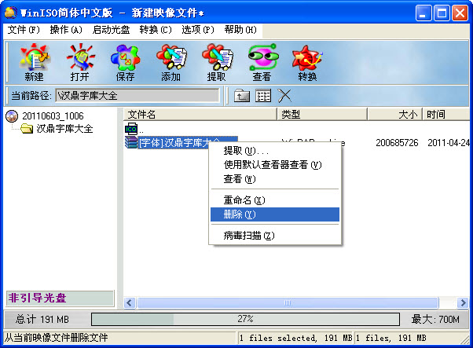The image size is (473, 348).
Task: Select the 20110603_1006 disc icon in tree
Action: (12, 116)
